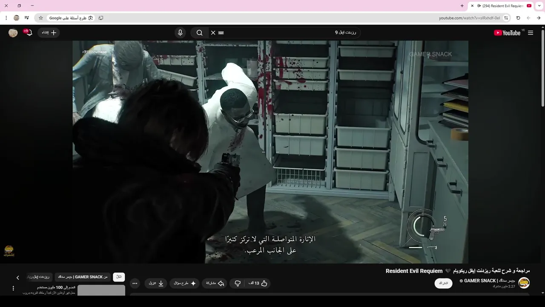The width and height of the screenshot is (545, 307).
Task: Open a new Chrome tab
Action: tap(462, 6)
